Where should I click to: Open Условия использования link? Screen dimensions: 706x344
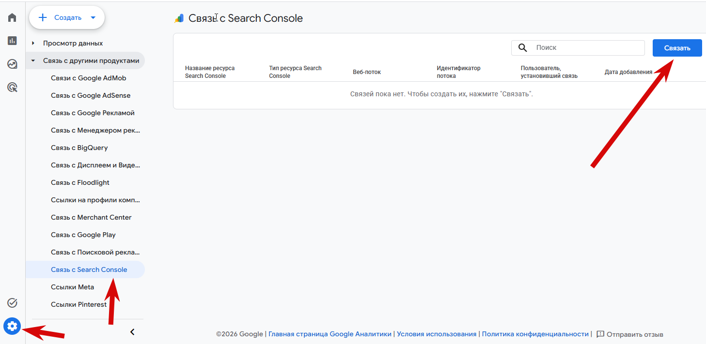click(x=437, y=334)
